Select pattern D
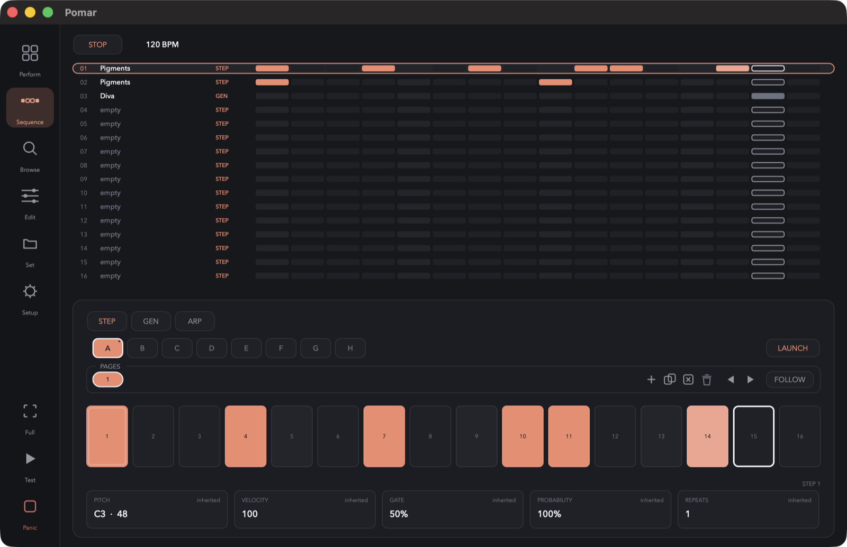 coord(212,348)
